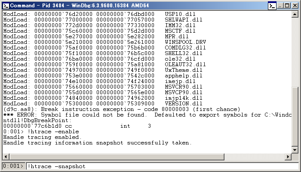Viewport: 301px width, 172px height.
Task: Click the Command window icon in title bar
Action: coord(6,6)
